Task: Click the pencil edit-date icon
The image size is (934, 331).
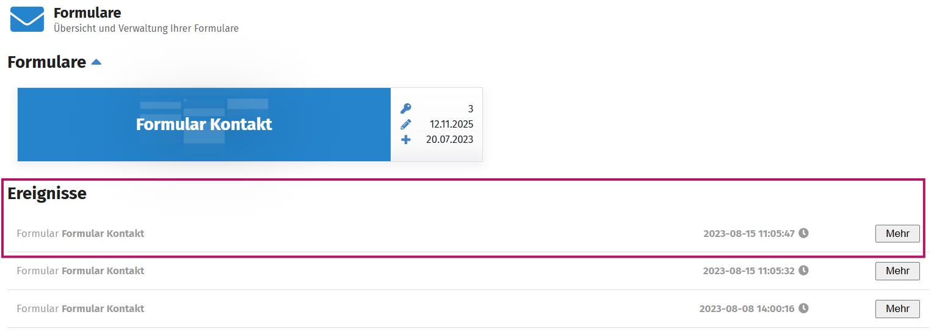Action: tap(406, 125)
